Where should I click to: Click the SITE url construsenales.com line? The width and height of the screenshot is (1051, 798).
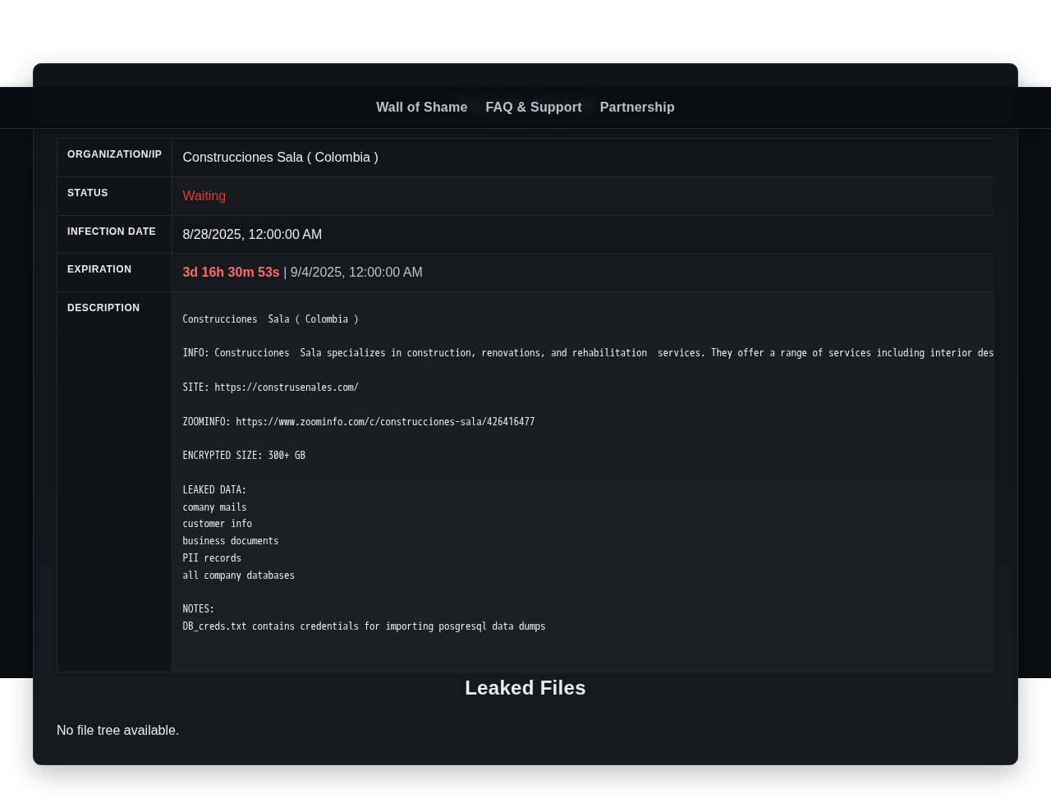tap(270, 388)
